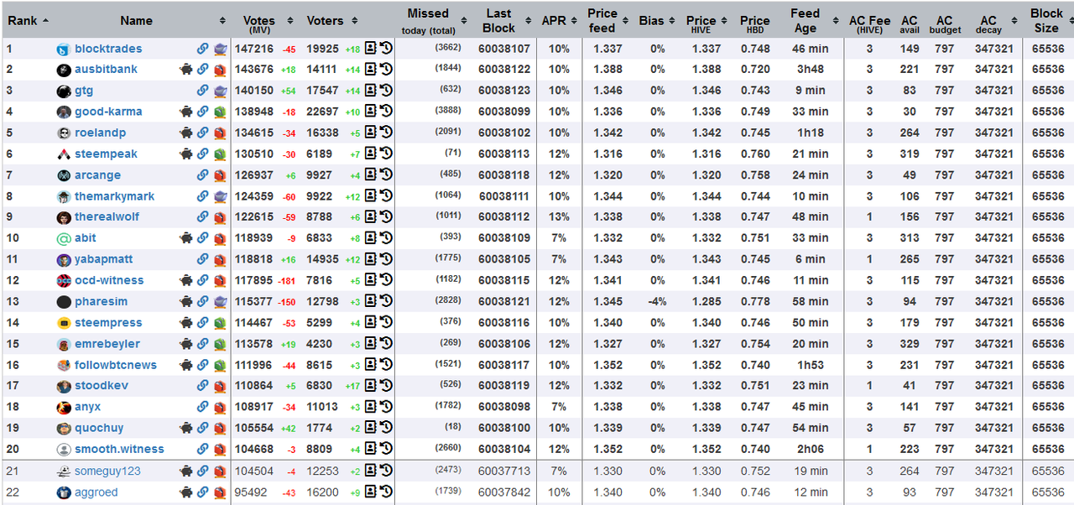Image resolution: width=1074 pixels, height=505 pixels.
Task: Open the smooth.witness profile link
Action: click(x=119, y=449)
